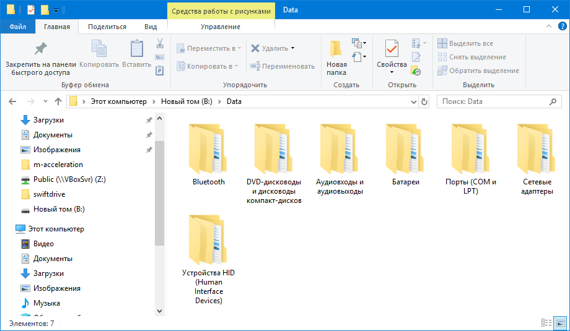The height and width of the screenshot is (331, 570).
Task: Refresh the Data folder view
Action: [424, 101]
